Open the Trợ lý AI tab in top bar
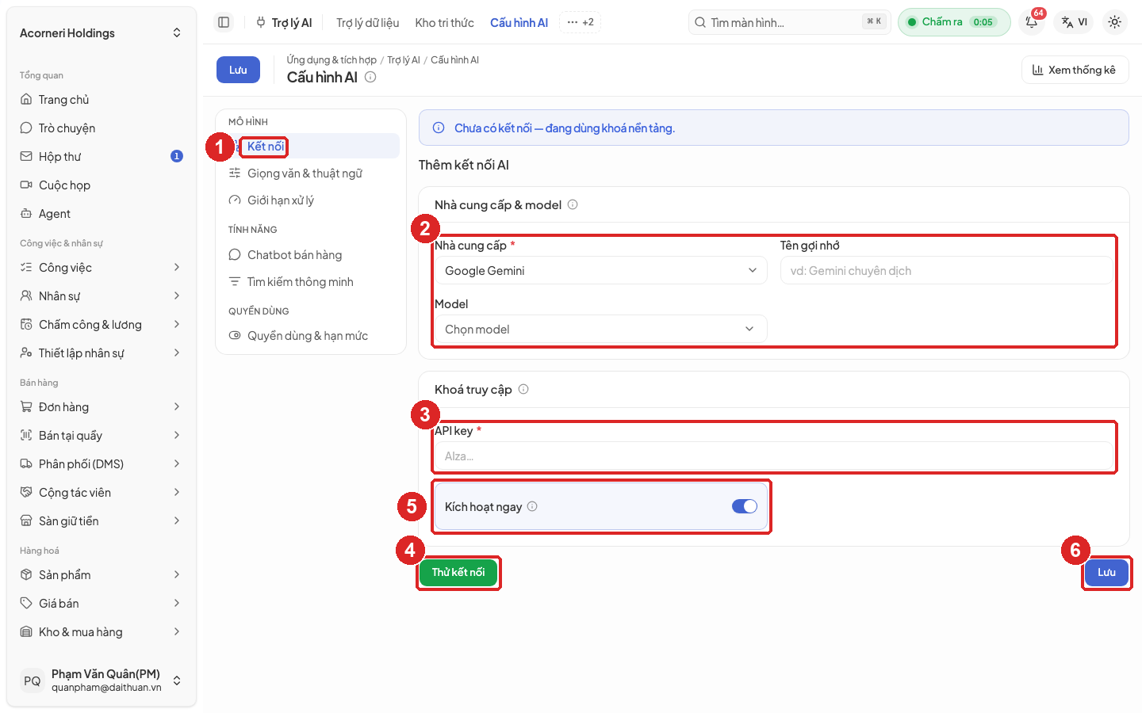Screen dimensions: 1142x713 pos(284,23)
